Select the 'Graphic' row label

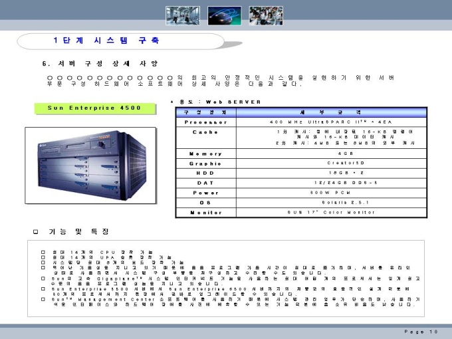coord(206,164)
